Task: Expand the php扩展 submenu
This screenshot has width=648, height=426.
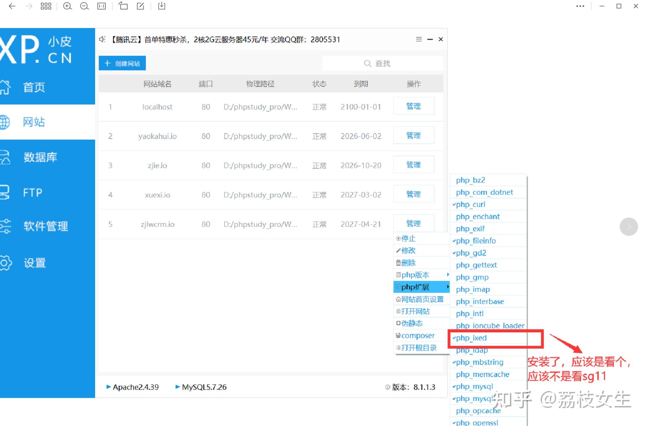Action: pyautogui.click(x=415, y=287)
